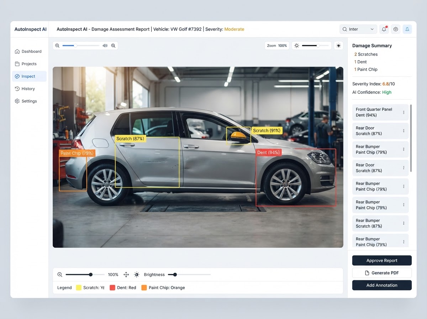Expand the Inter dropdown in the header

(x=358, y=29)
